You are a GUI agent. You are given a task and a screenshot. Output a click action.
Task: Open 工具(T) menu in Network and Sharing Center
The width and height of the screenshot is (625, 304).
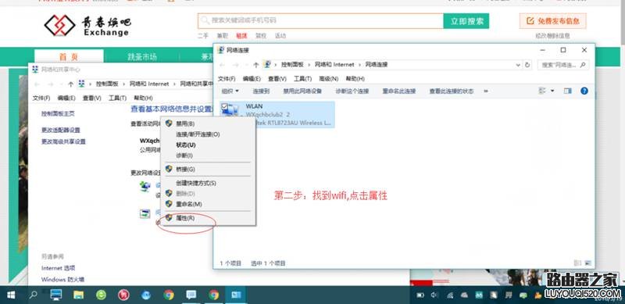pos(117,98)
